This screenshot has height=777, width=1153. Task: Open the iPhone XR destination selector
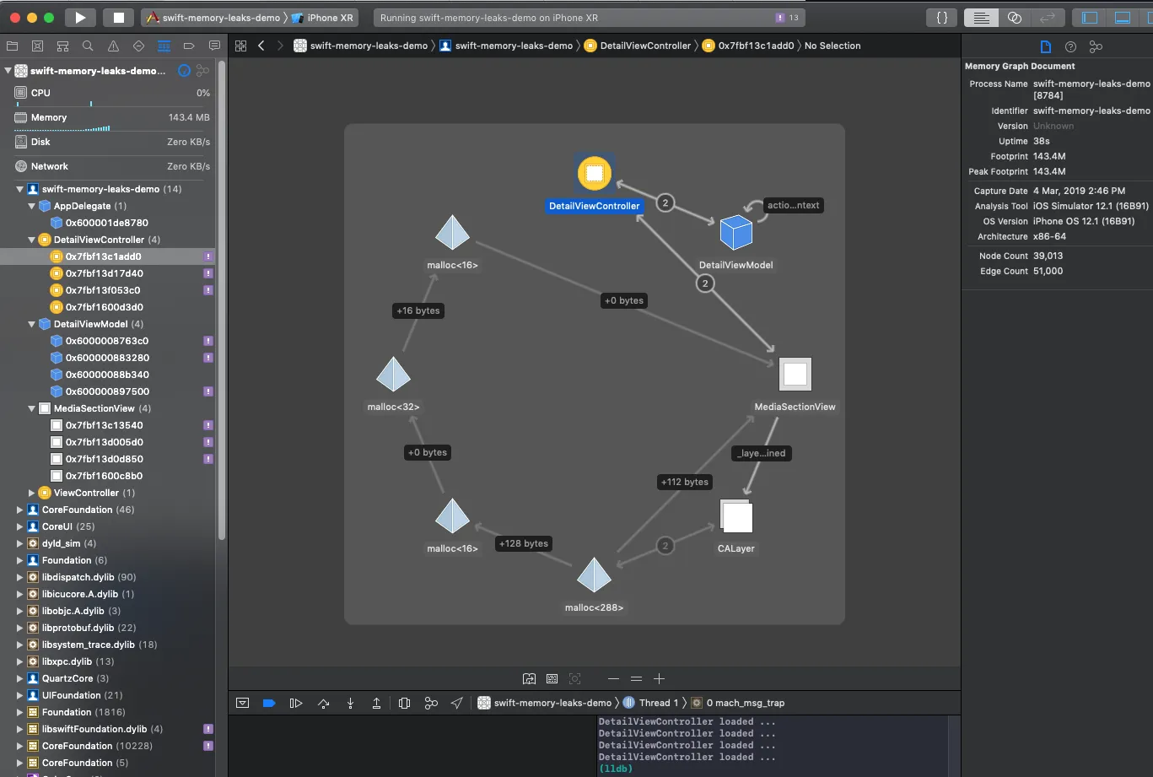[321, 18]
